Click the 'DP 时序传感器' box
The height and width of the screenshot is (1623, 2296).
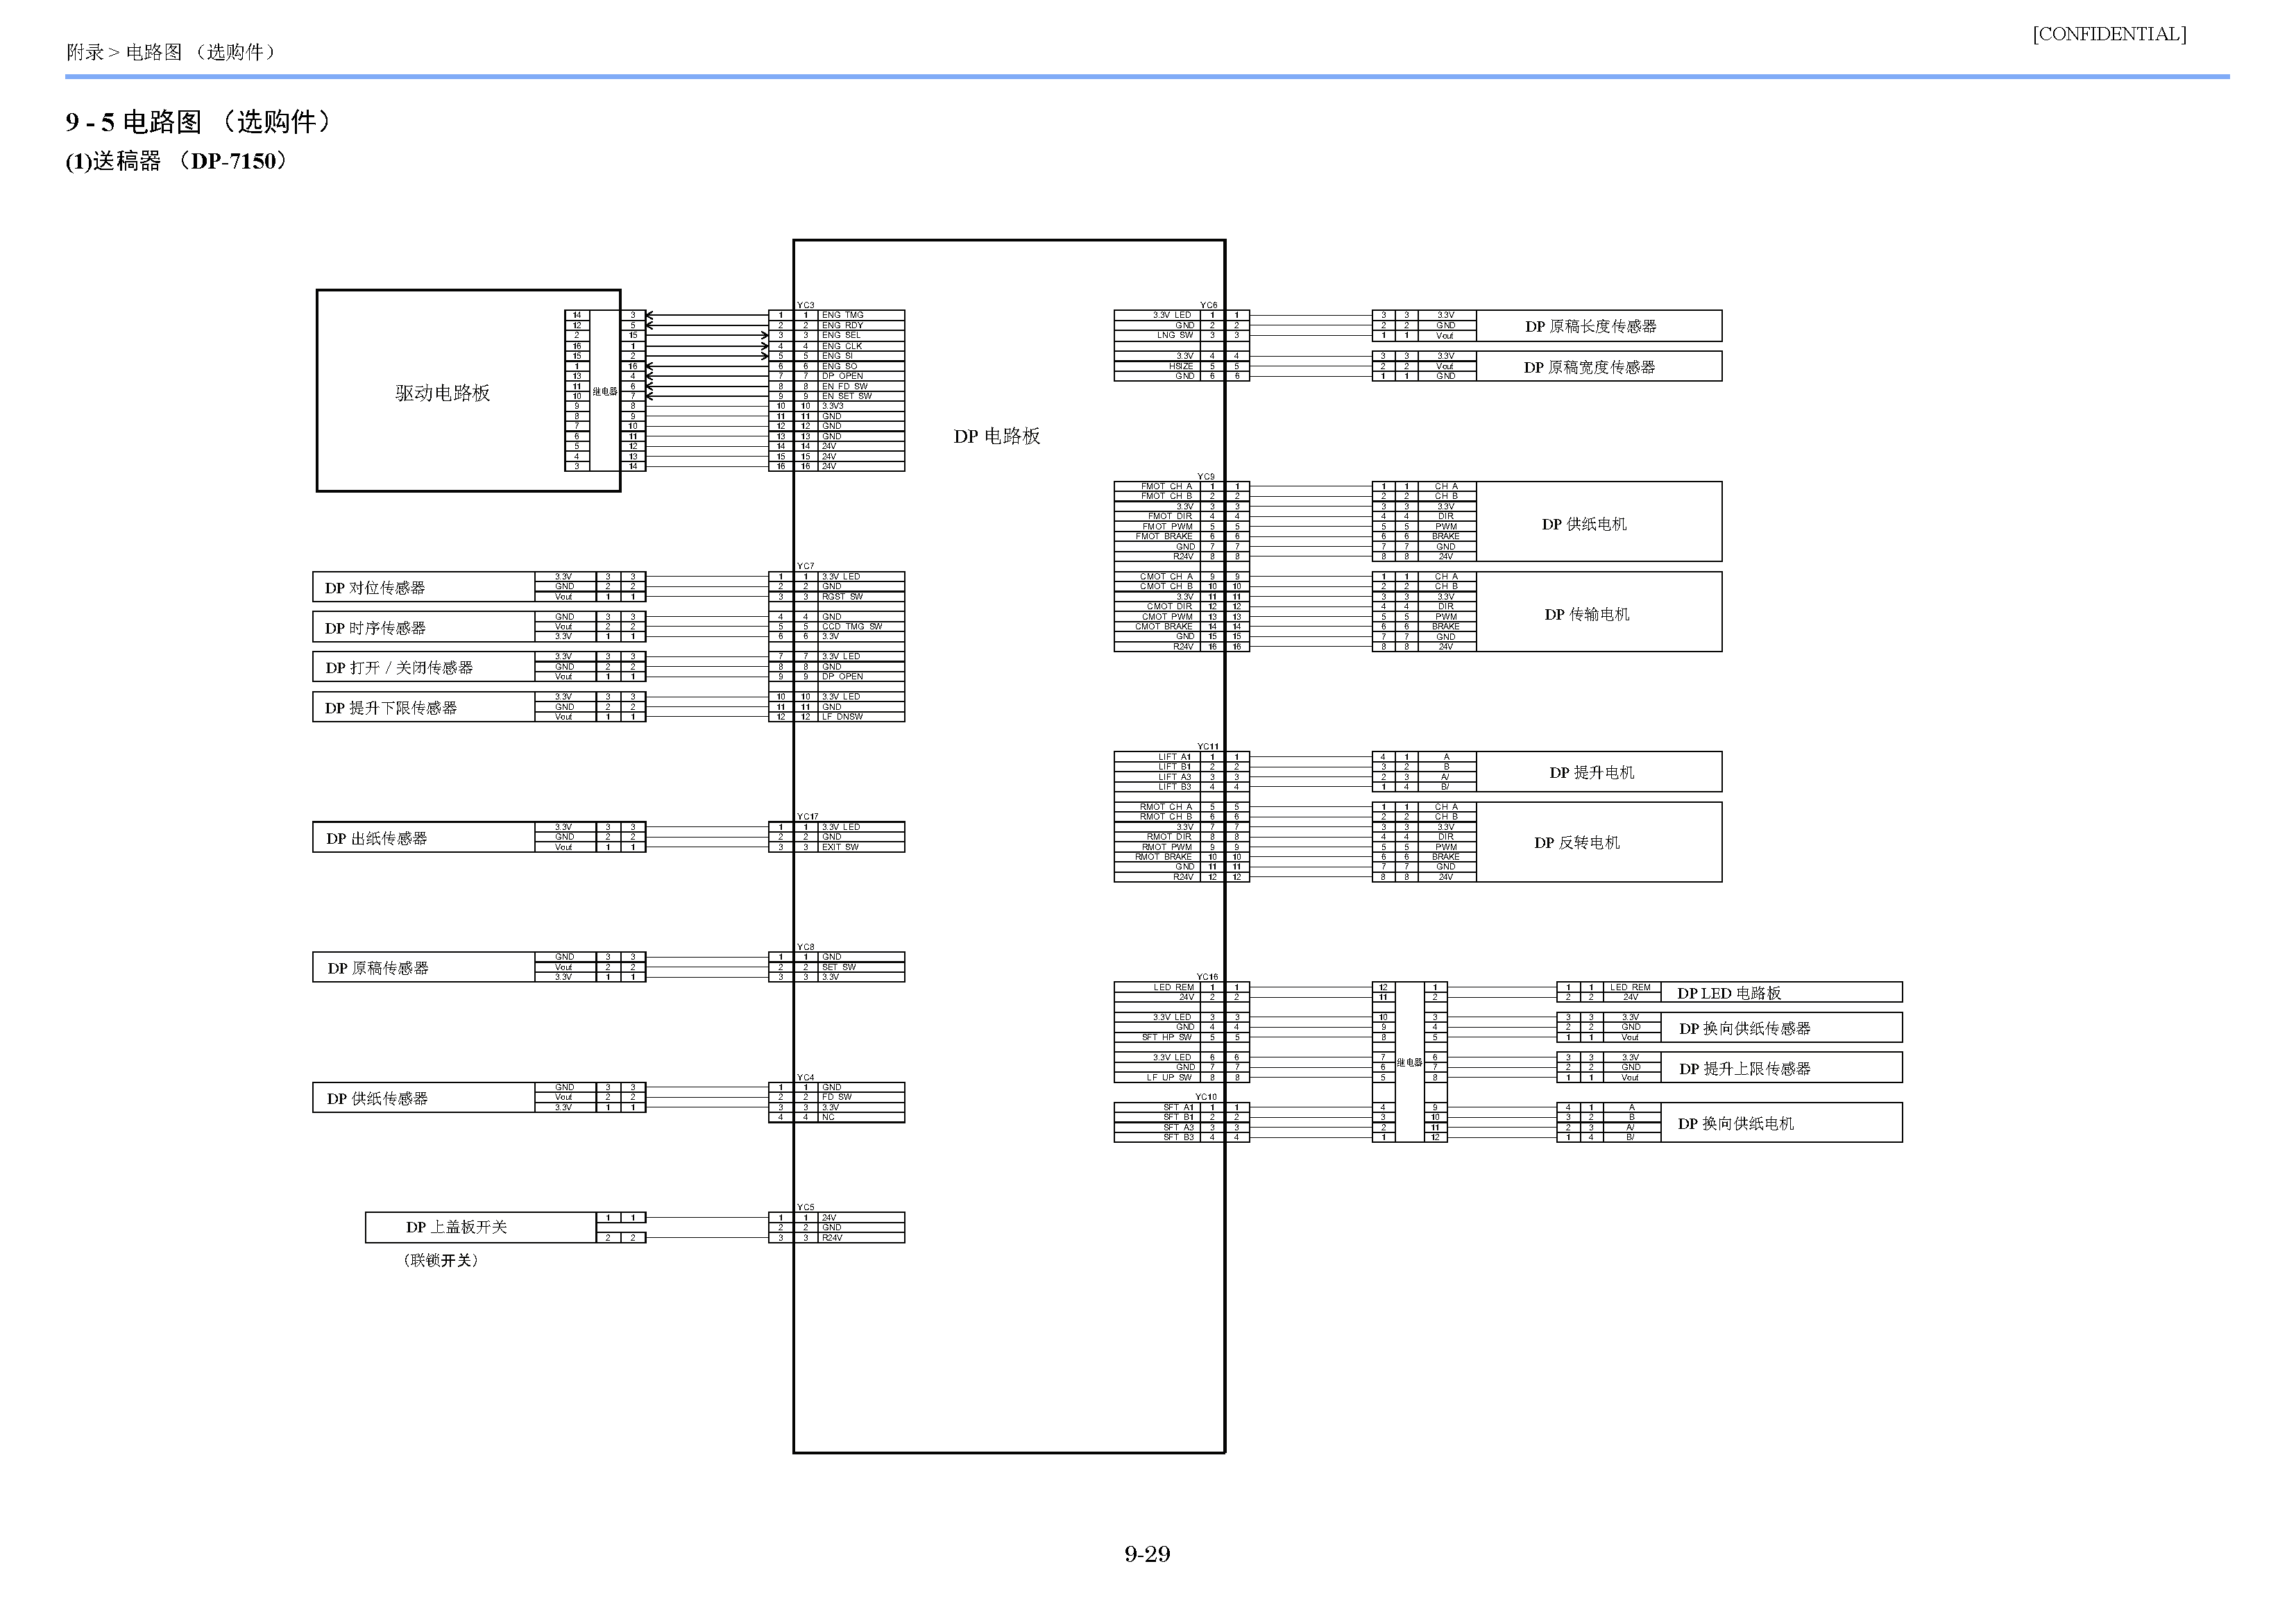point(424,627)
